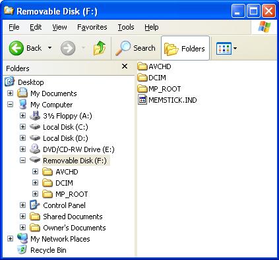279x260 pixels.
Task: Click the AVCHD folder icon in tree
Action: click(x=47, y=172)
